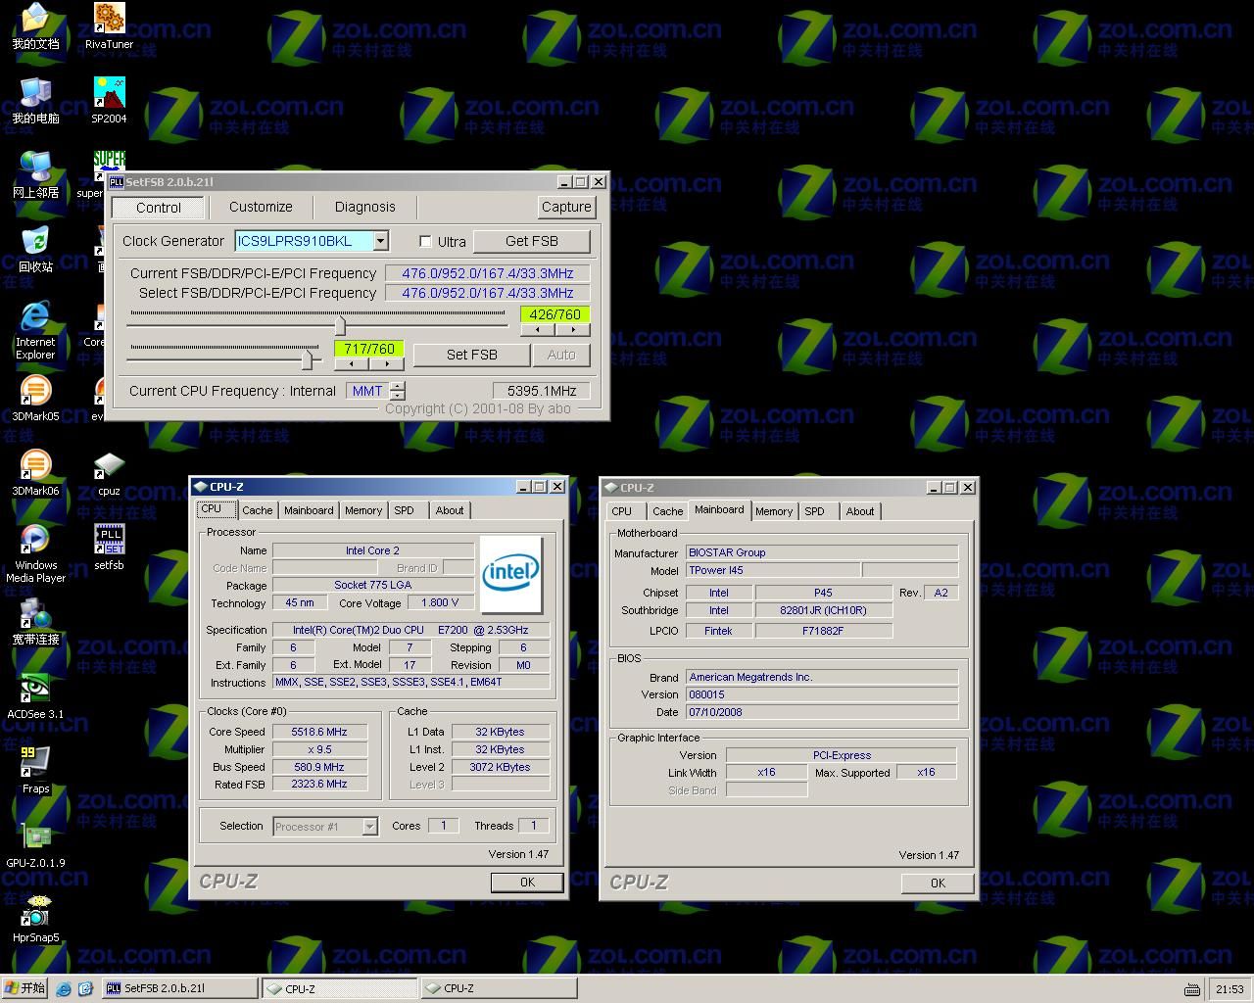The height and width of the screenshot is (1003, 1254).
Task: Launch RivaTuner from the desktop
Action: pos(109,26)
